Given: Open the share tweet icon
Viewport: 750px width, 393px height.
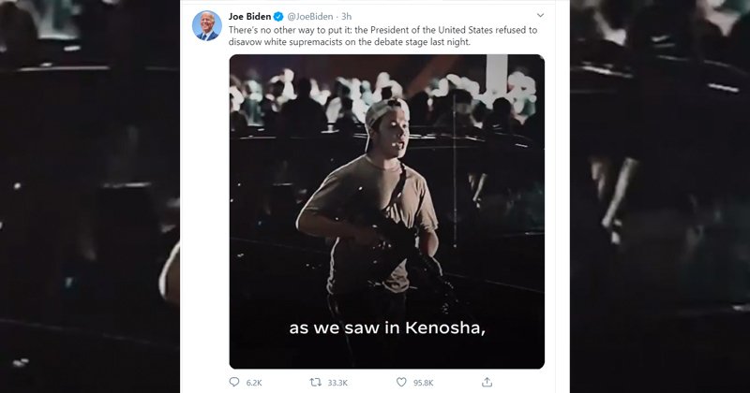Looking at the screenshot, I should [487, 382].
